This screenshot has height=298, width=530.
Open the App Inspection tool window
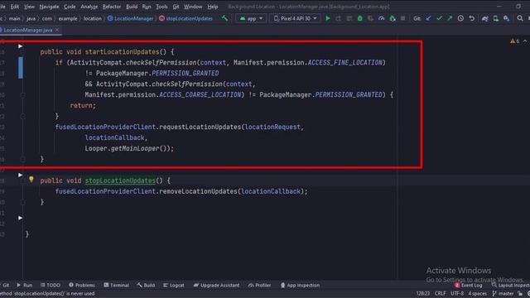coord(300,285)
